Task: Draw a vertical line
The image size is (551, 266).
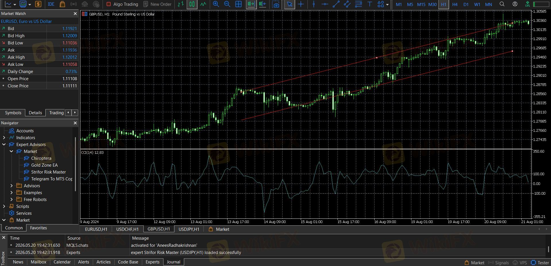Action: (314, 4)
